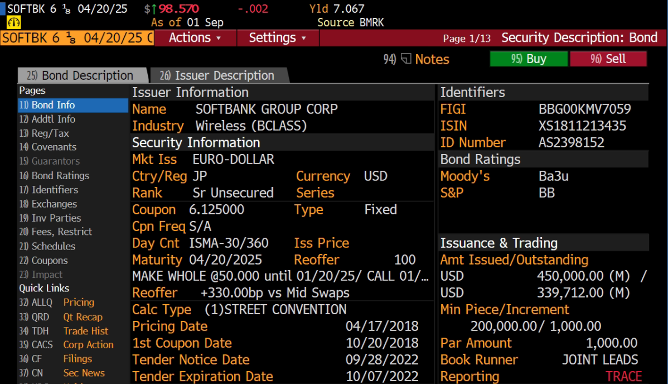This screenshot has height=384, width=668.
Task: Open the Covenants page
Action: (73, 147)
